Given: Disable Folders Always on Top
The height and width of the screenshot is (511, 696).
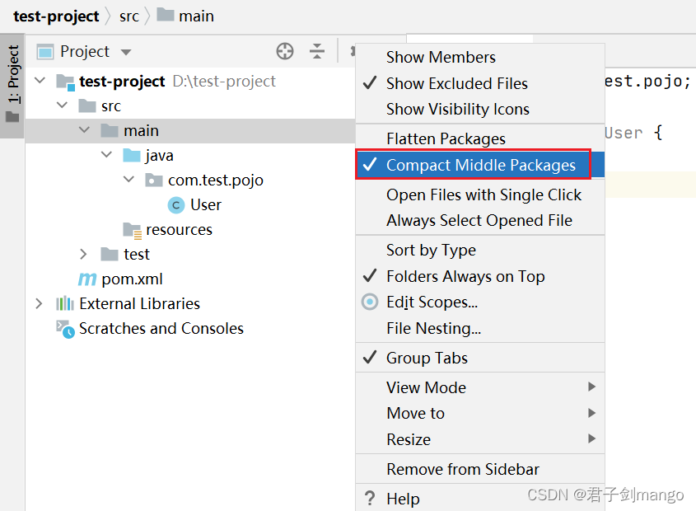Looking at the screenshot, I should (x=465, y=277).
